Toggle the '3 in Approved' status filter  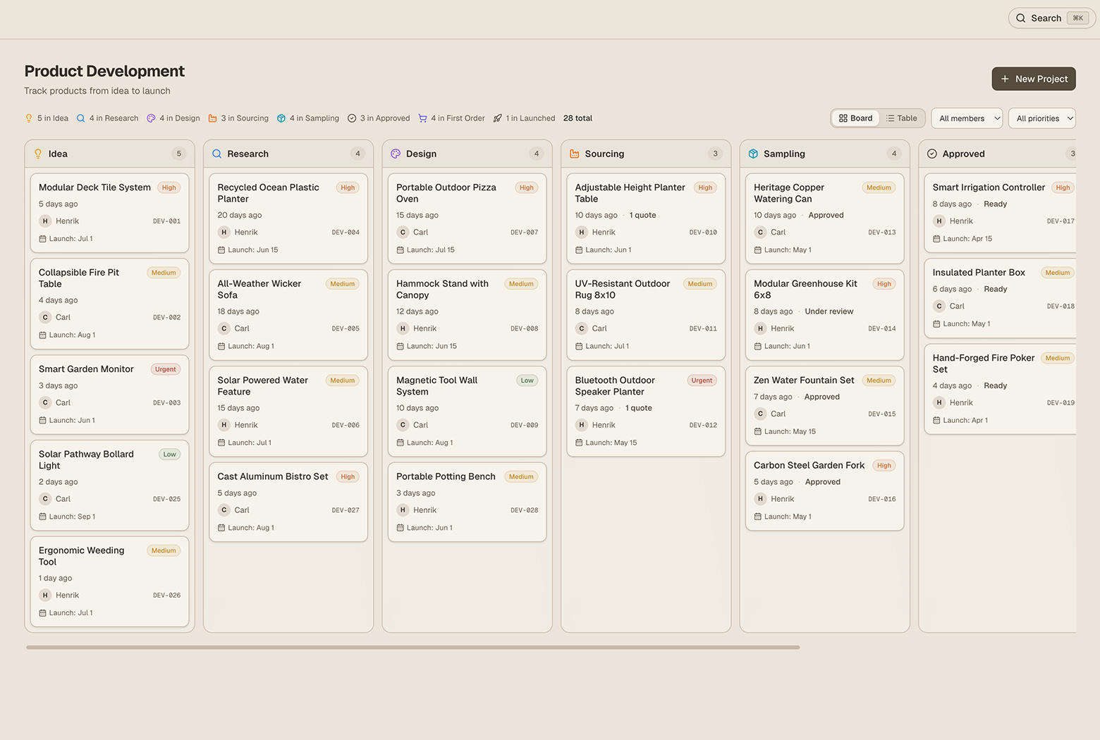pyautogui.click(x=384, y=118)
